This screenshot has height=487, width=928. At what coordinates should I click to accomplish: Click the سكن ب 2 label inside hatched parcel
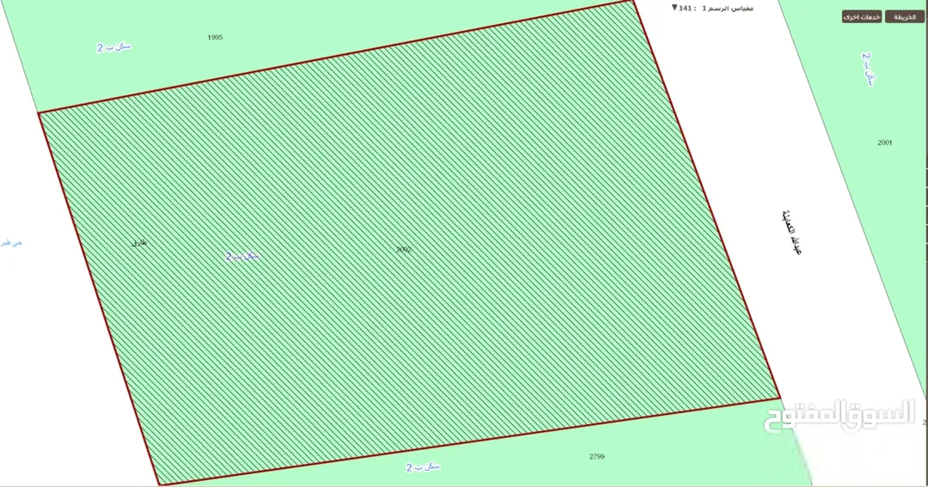(242, 256)
